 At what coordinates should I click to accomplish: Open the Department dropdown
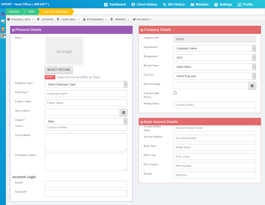(214, 48)
